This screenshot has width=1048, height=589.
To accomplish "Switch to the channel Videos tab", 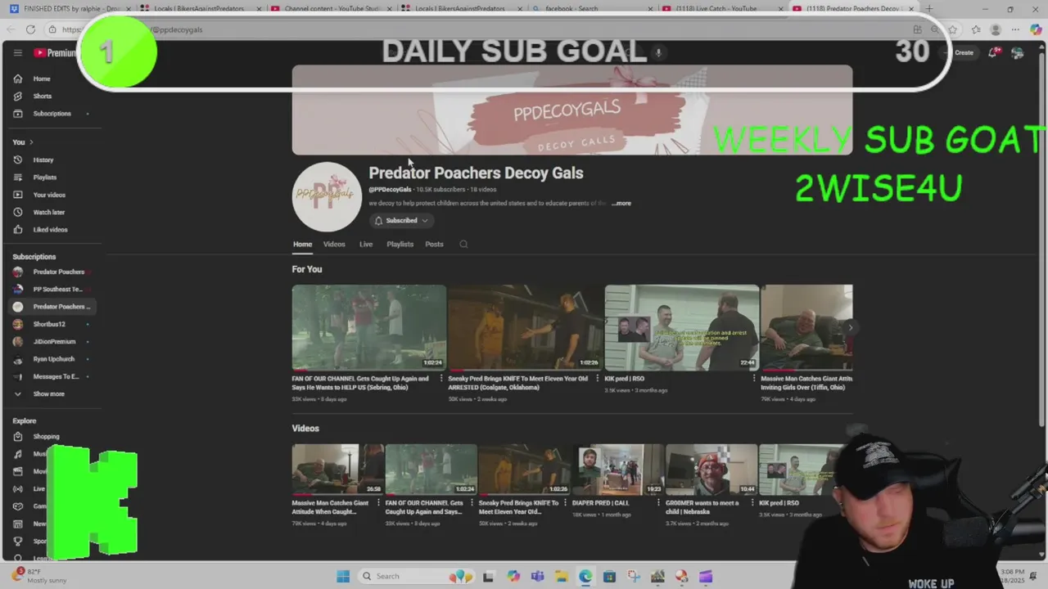I will 334,244.
